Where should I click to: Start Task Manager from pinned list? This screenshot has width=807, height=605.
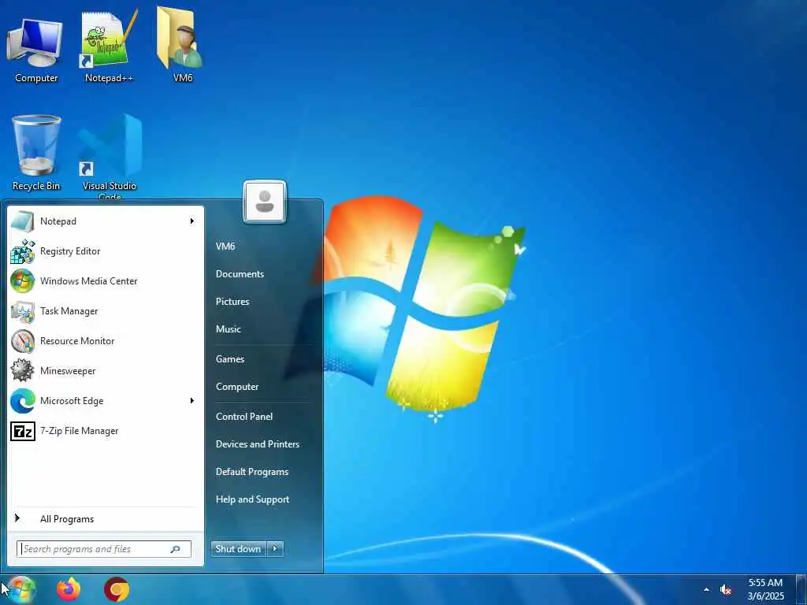point(106,311)
